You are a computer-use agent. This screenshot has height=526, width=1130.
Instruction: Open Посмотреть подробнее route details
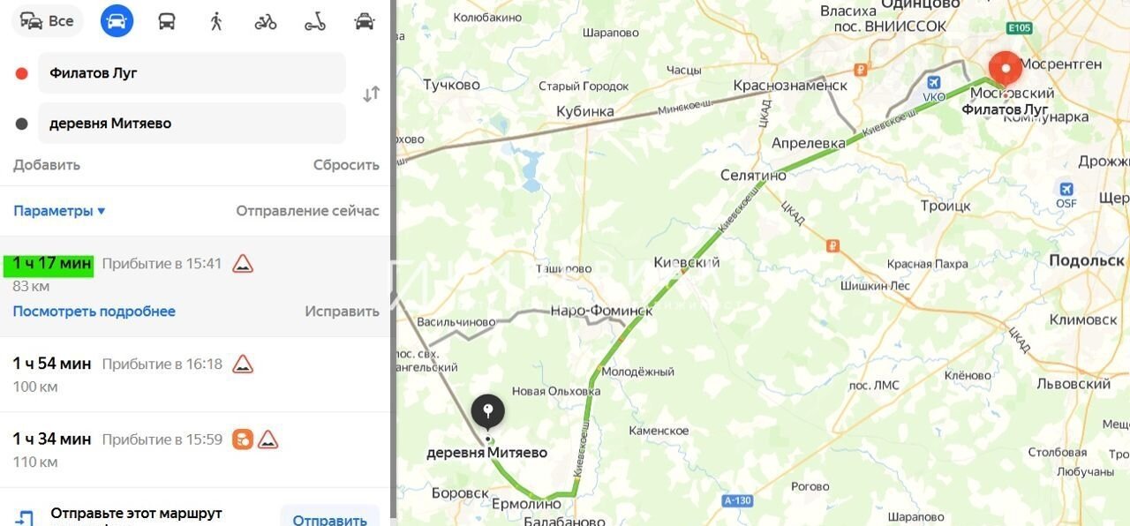coord(94,312)
